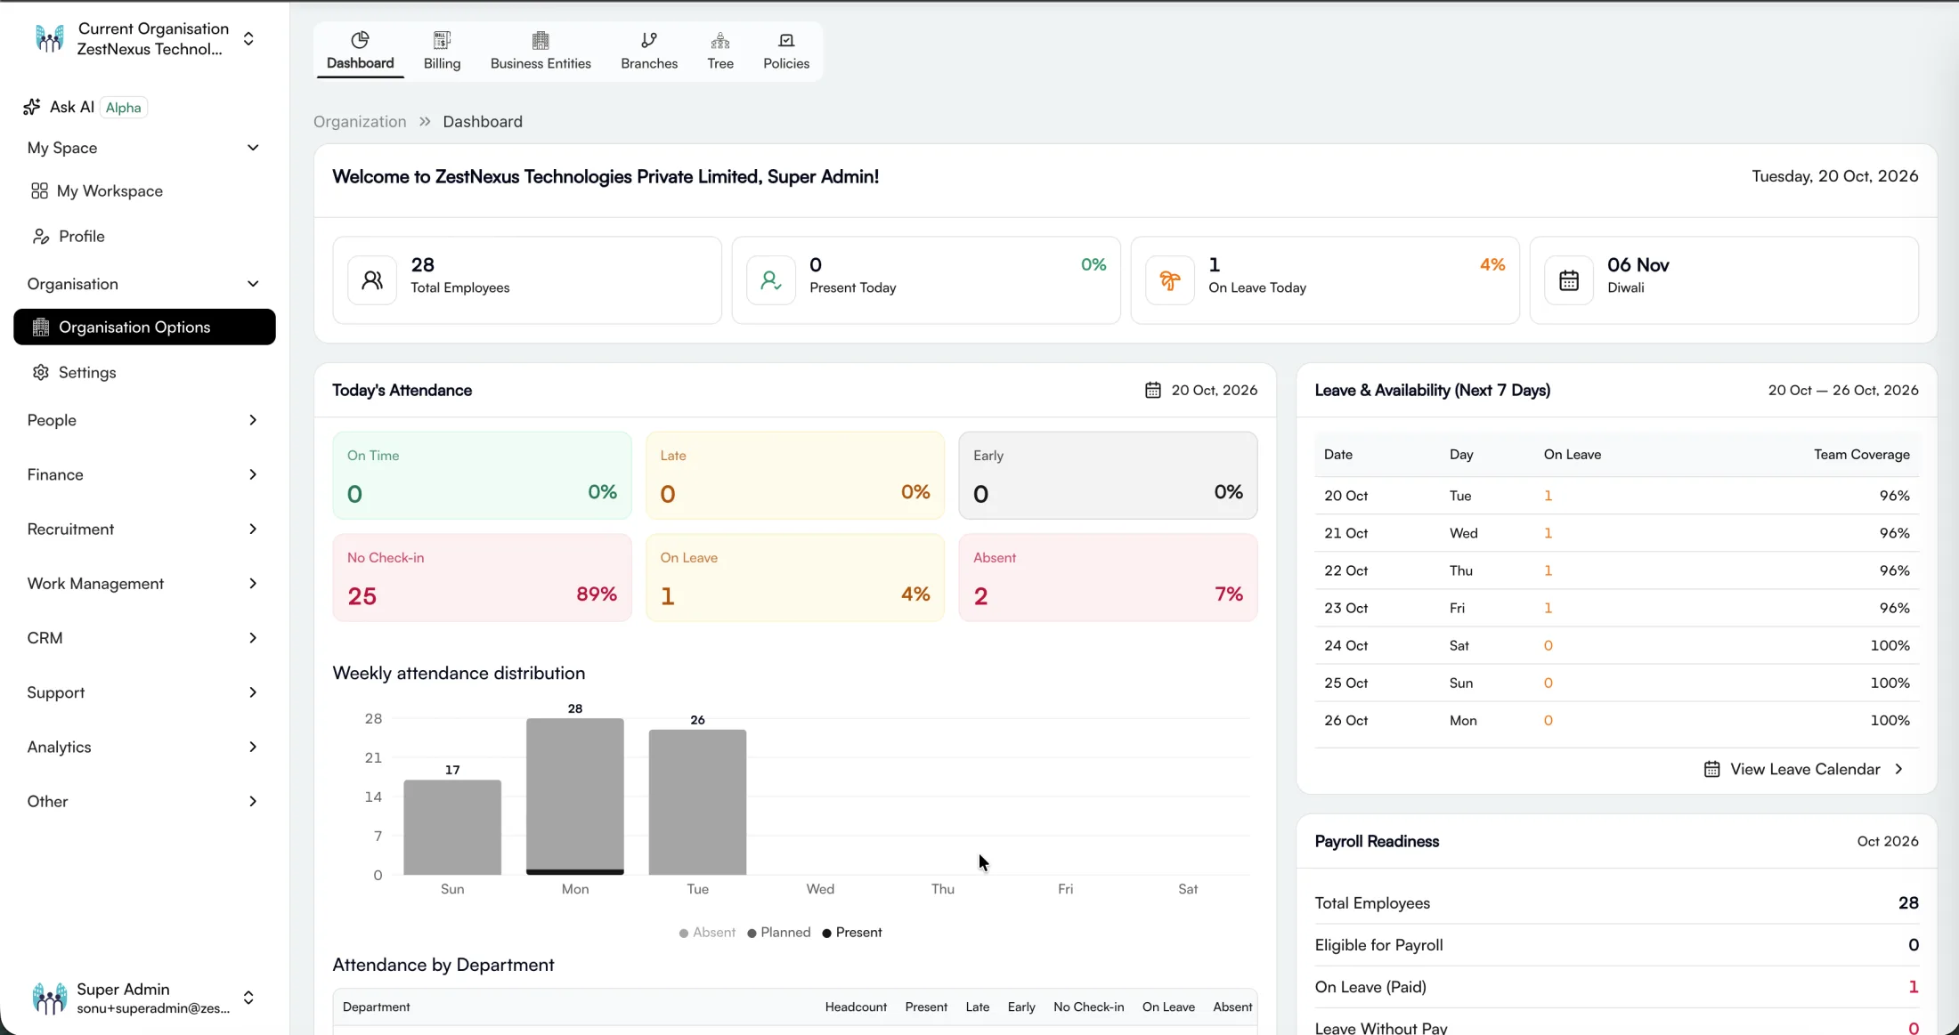Expand the Work Management menu
Viewport: 1959px width, 1035px height.
(144, 584)
